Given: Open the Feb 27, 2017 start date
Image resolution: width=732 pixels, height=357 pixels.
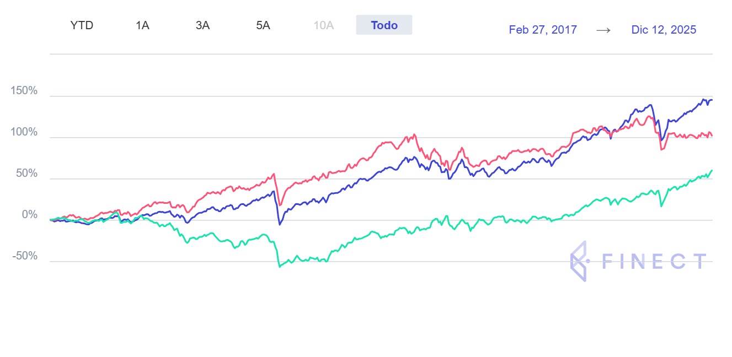Looking at the screenshot, I should tap(543, 30).
